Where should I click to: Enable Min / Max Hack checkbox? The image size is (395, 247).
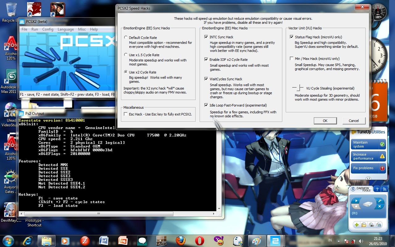[x=292, y=58]
